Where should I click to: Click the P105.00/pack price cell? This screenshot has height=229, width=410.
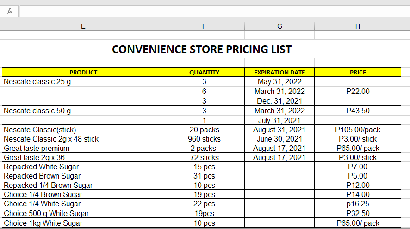tap(358, 130)
